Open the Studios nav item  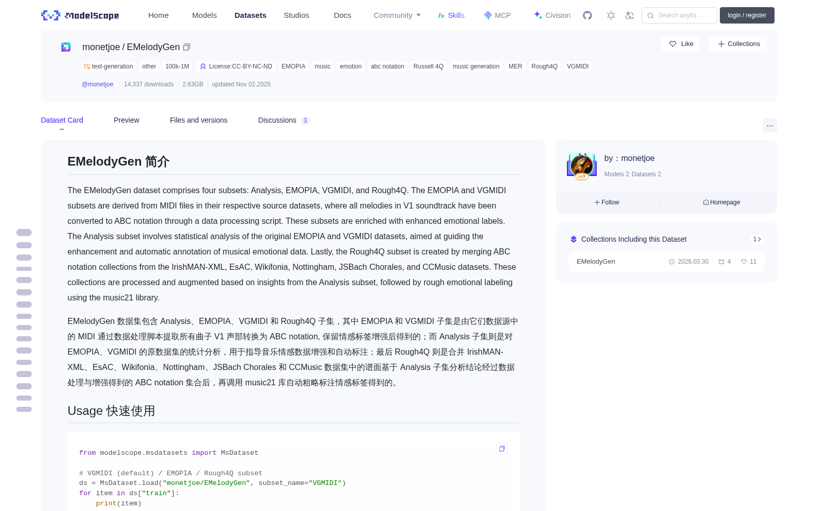(x=297, y=15)
